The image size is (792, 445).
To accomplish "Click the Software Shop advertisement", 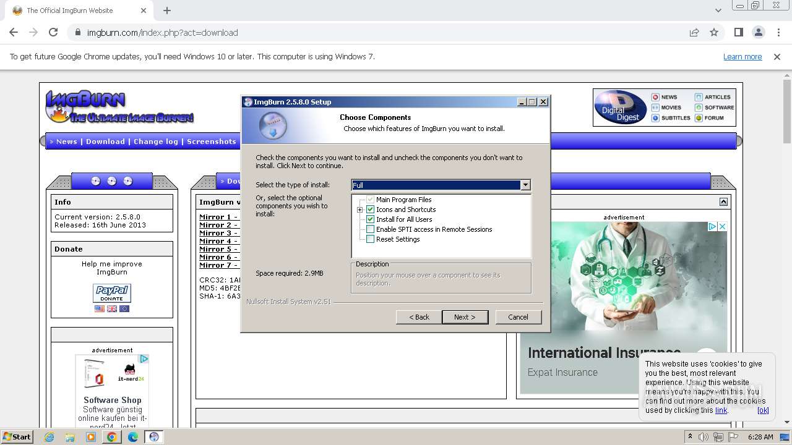I will tap(112, 391).
